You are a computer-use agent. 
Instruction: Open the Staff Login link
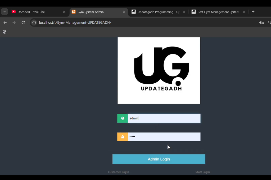click(202, 172)
